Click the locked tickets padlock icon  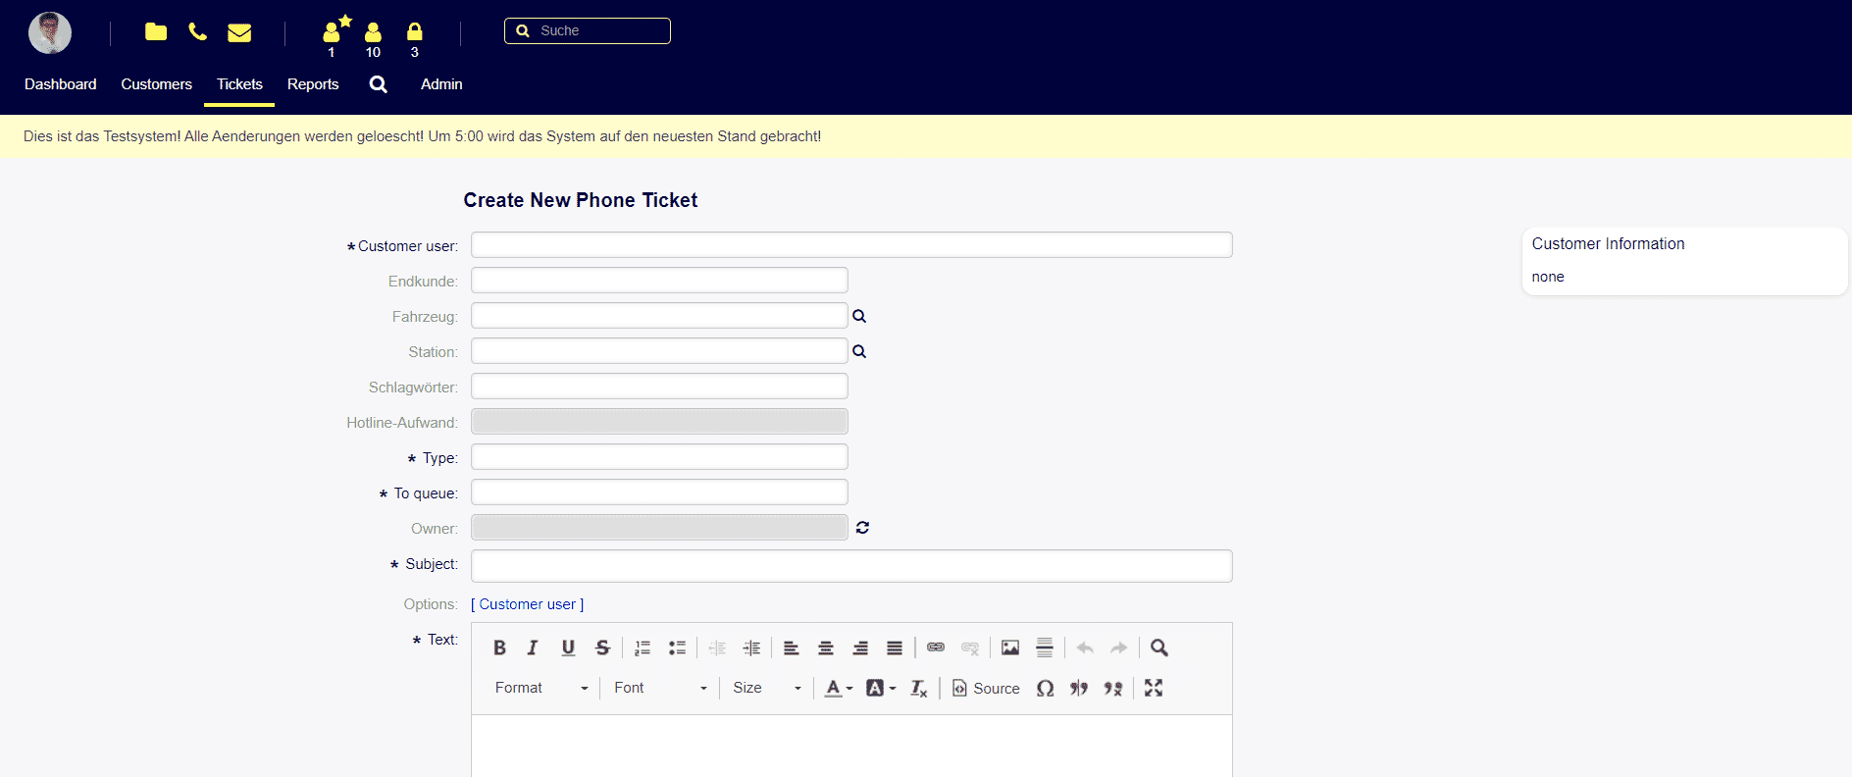[415, 32]
